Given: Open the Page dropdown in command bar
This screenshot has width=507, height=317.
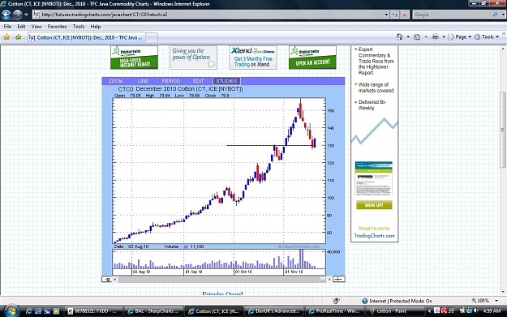Looking at the screenshot, I should (460, 36).
